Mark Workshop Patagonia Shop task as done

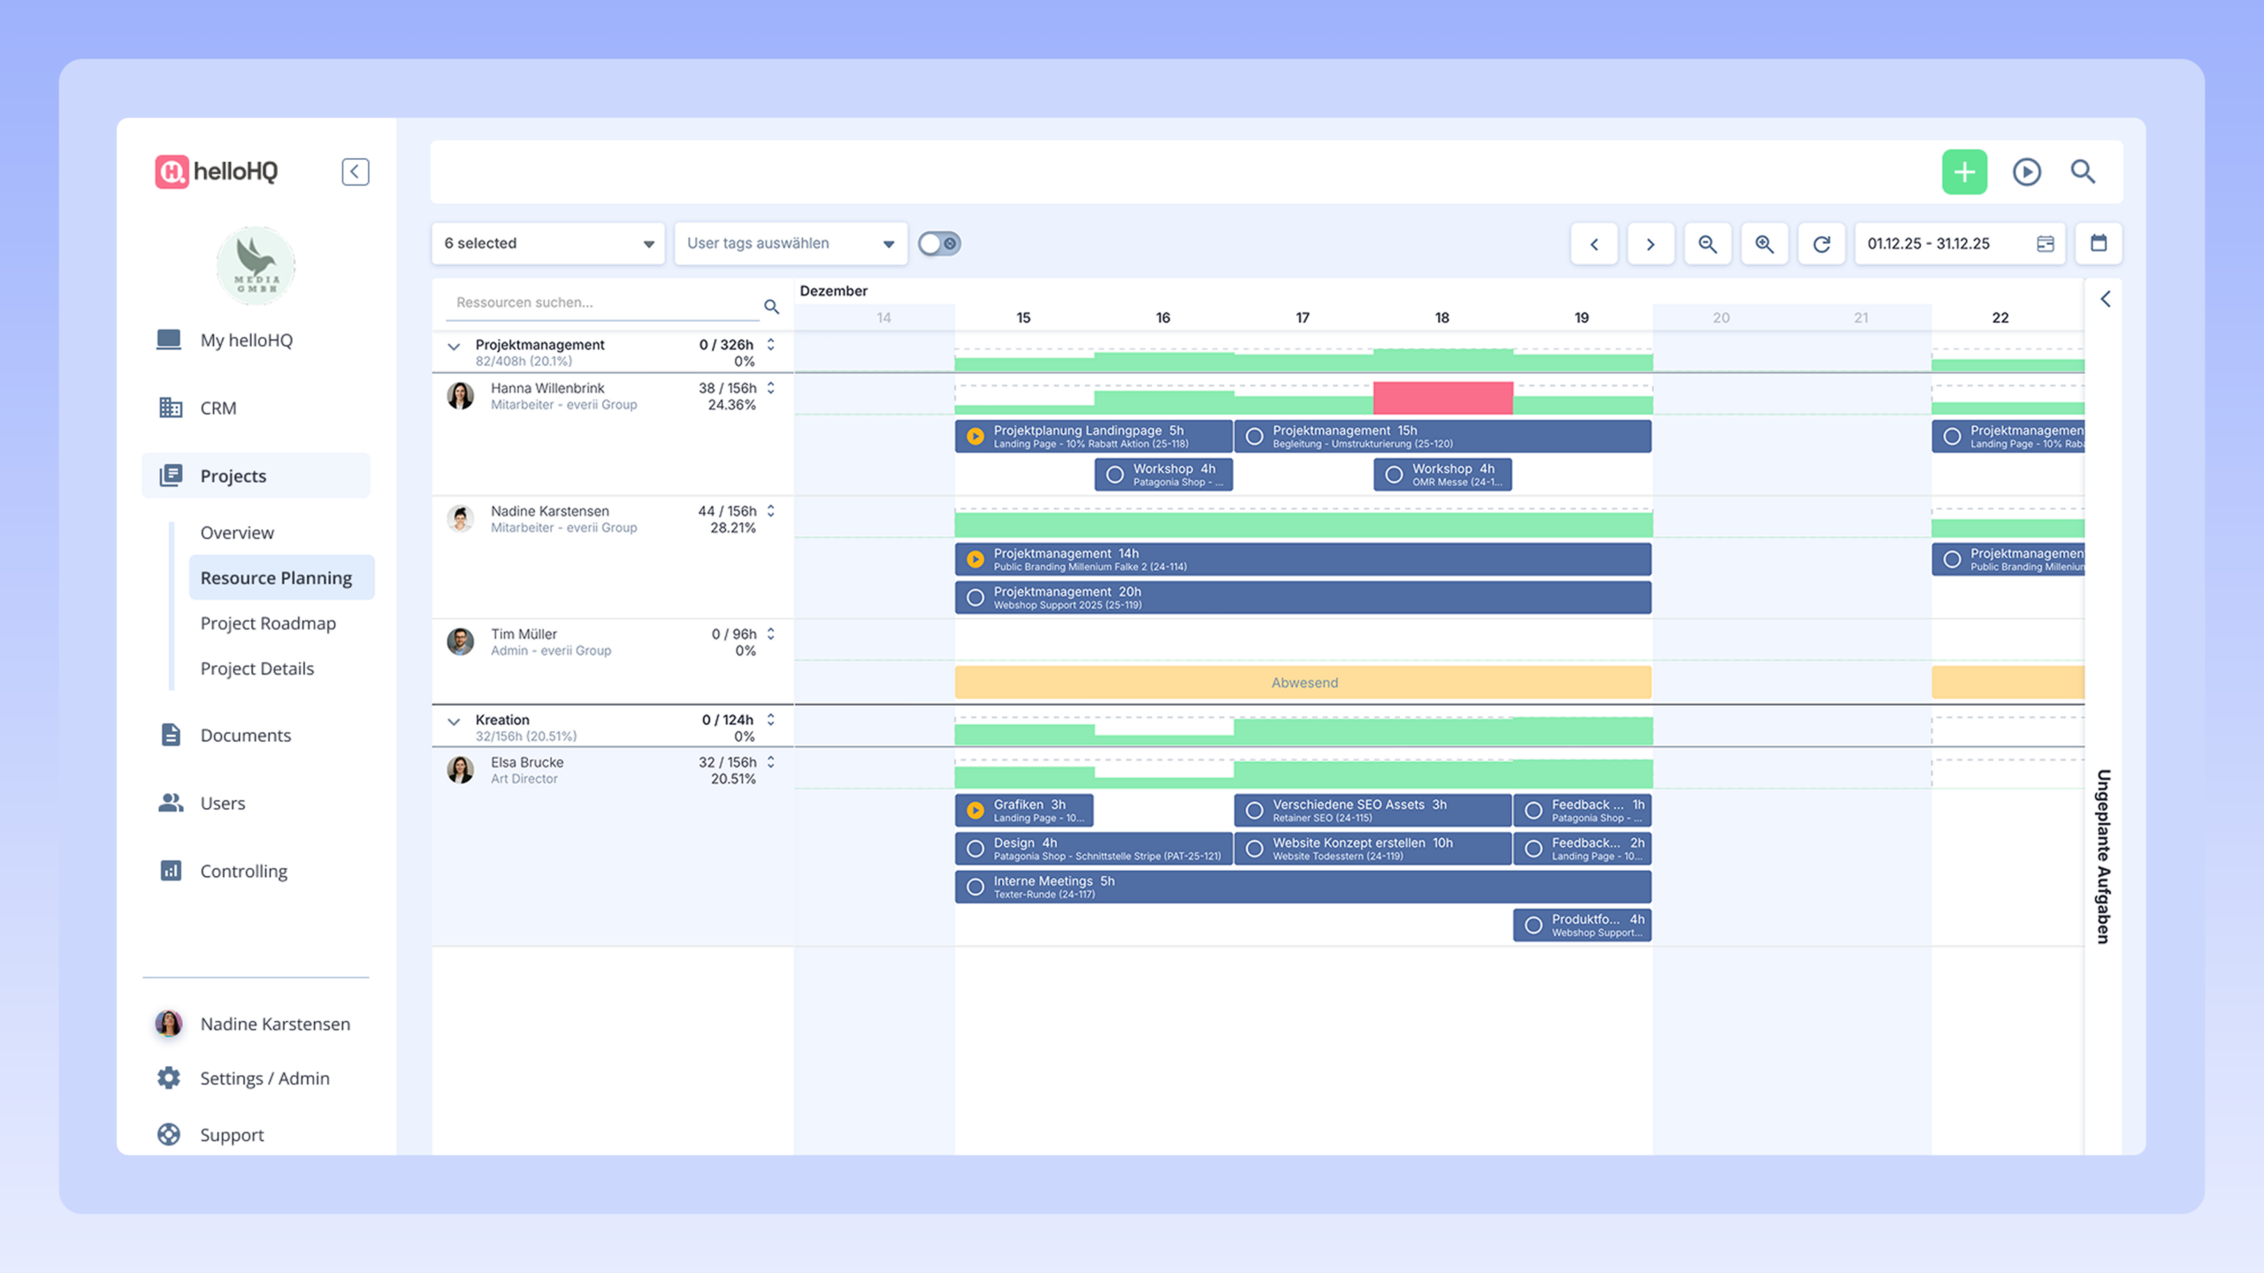1115,475
